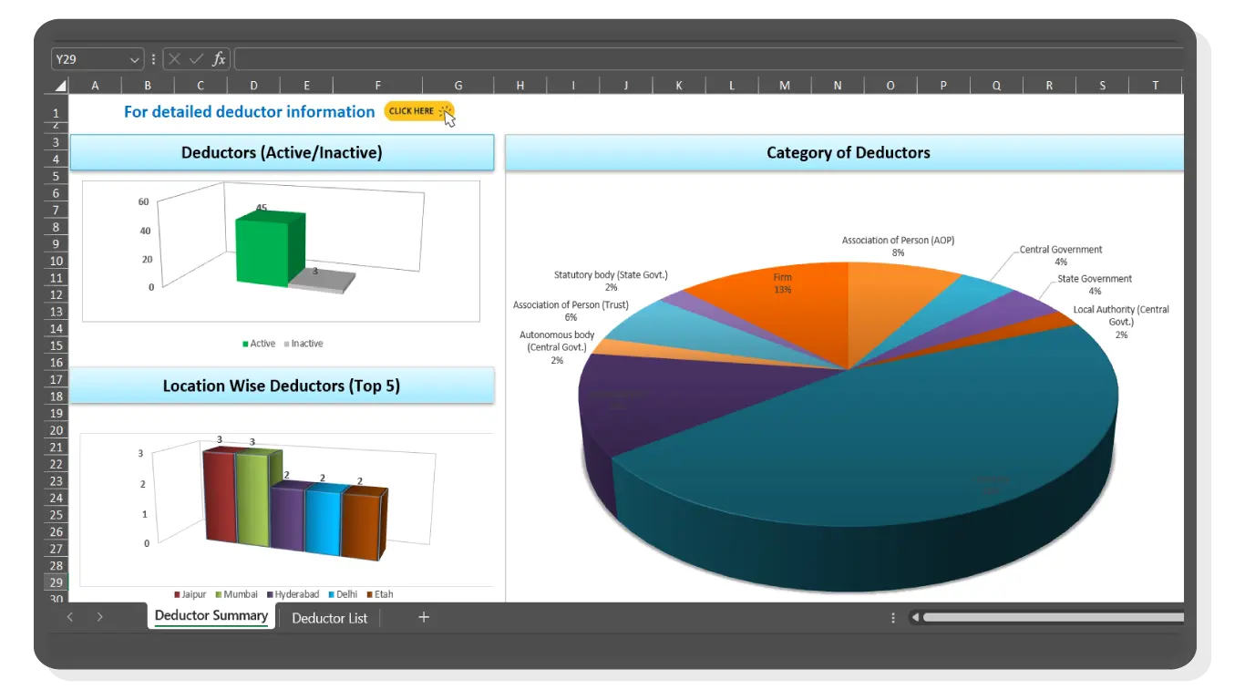Click the Hyderabad legend entry
The image size is (1245, 700).
293,594
